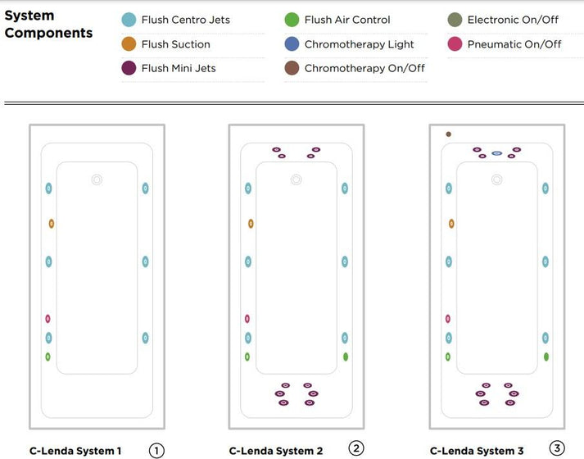
Task: Click the orange suction icon in System 1
Action: pyautogui.click(x=51, y=223)
